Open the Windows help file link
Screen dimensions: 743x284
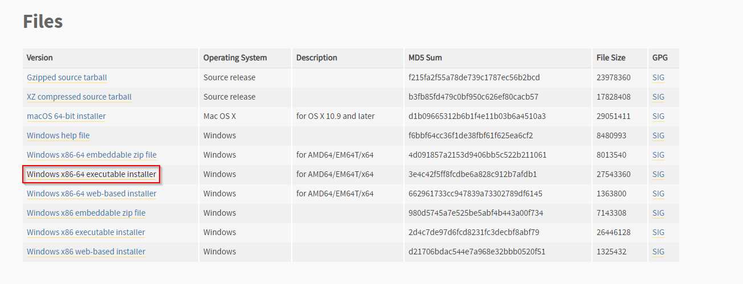point(58,135)
